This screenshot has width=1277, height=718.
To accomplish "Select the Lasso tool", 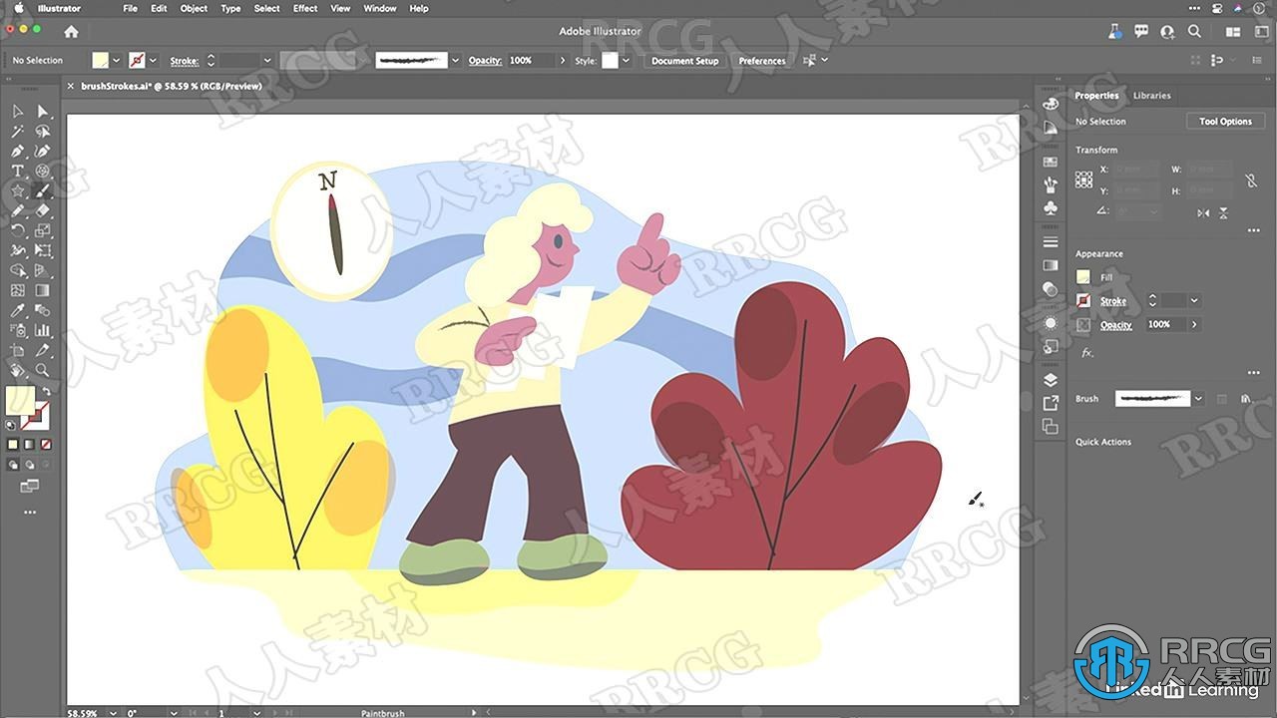I will 43,132.
